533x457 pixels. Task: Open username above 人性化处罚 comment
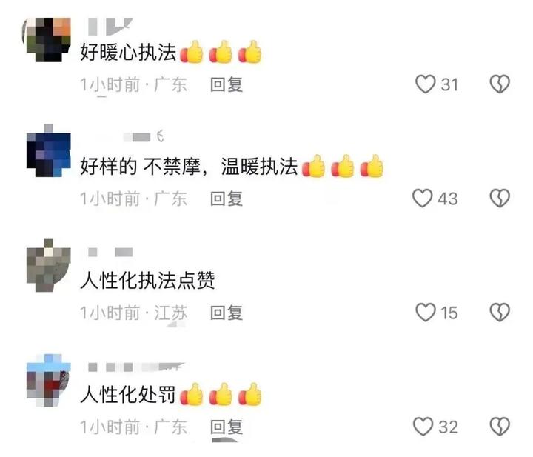[x=136, y=367]
